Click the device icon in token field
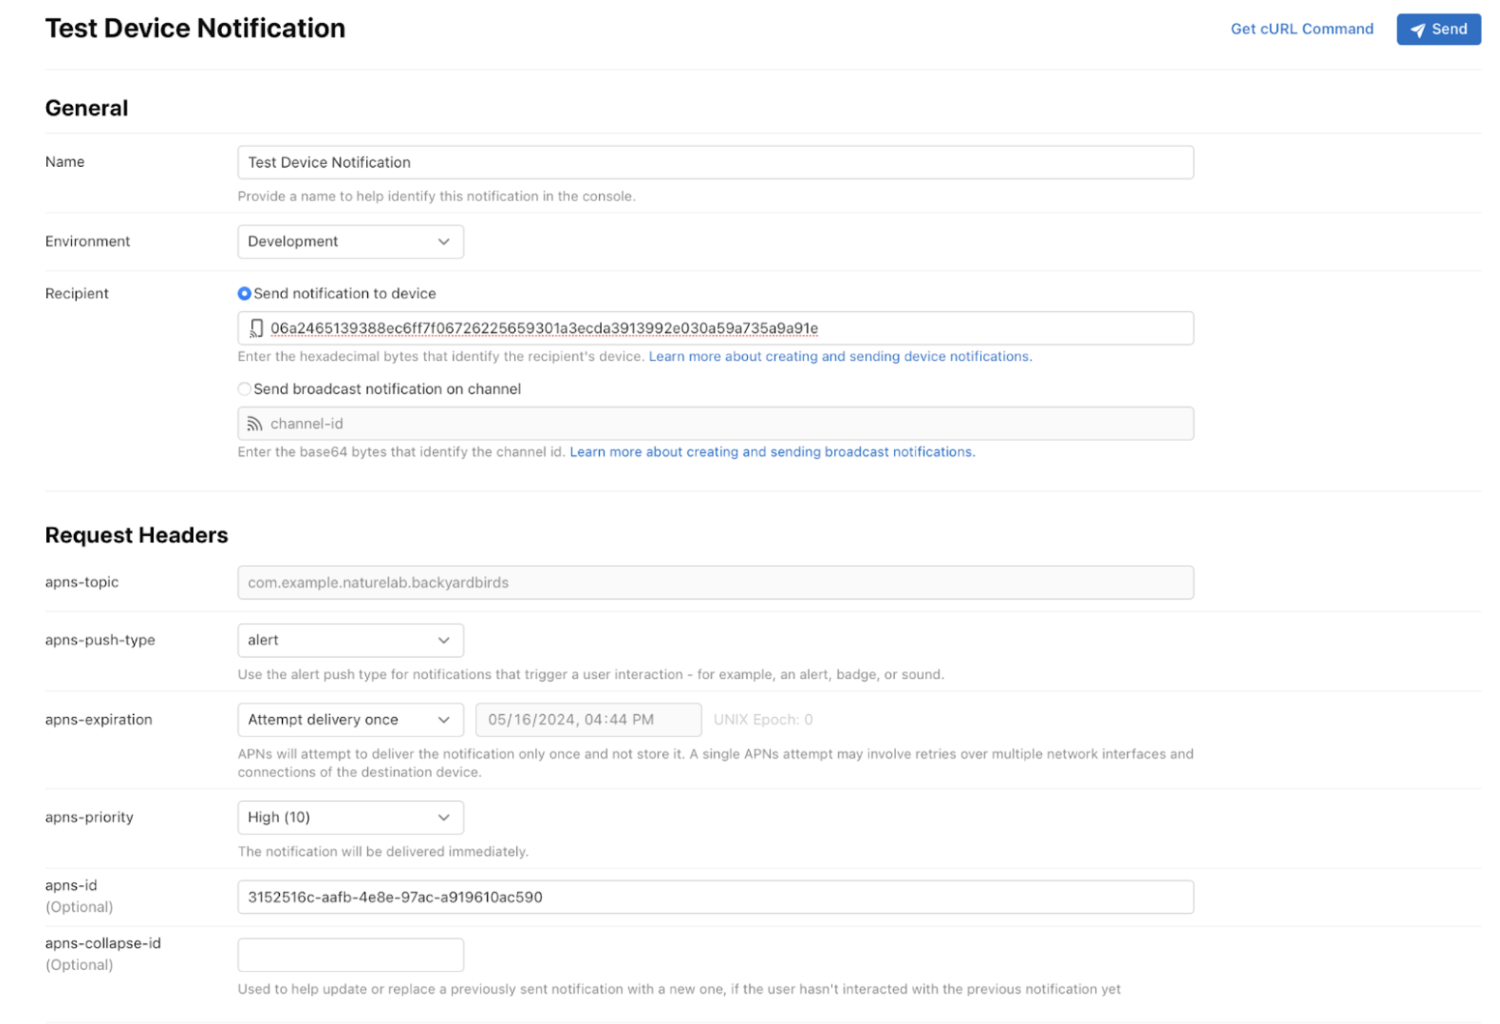This screenshot has height=1024, width=1500. point(256,329)
